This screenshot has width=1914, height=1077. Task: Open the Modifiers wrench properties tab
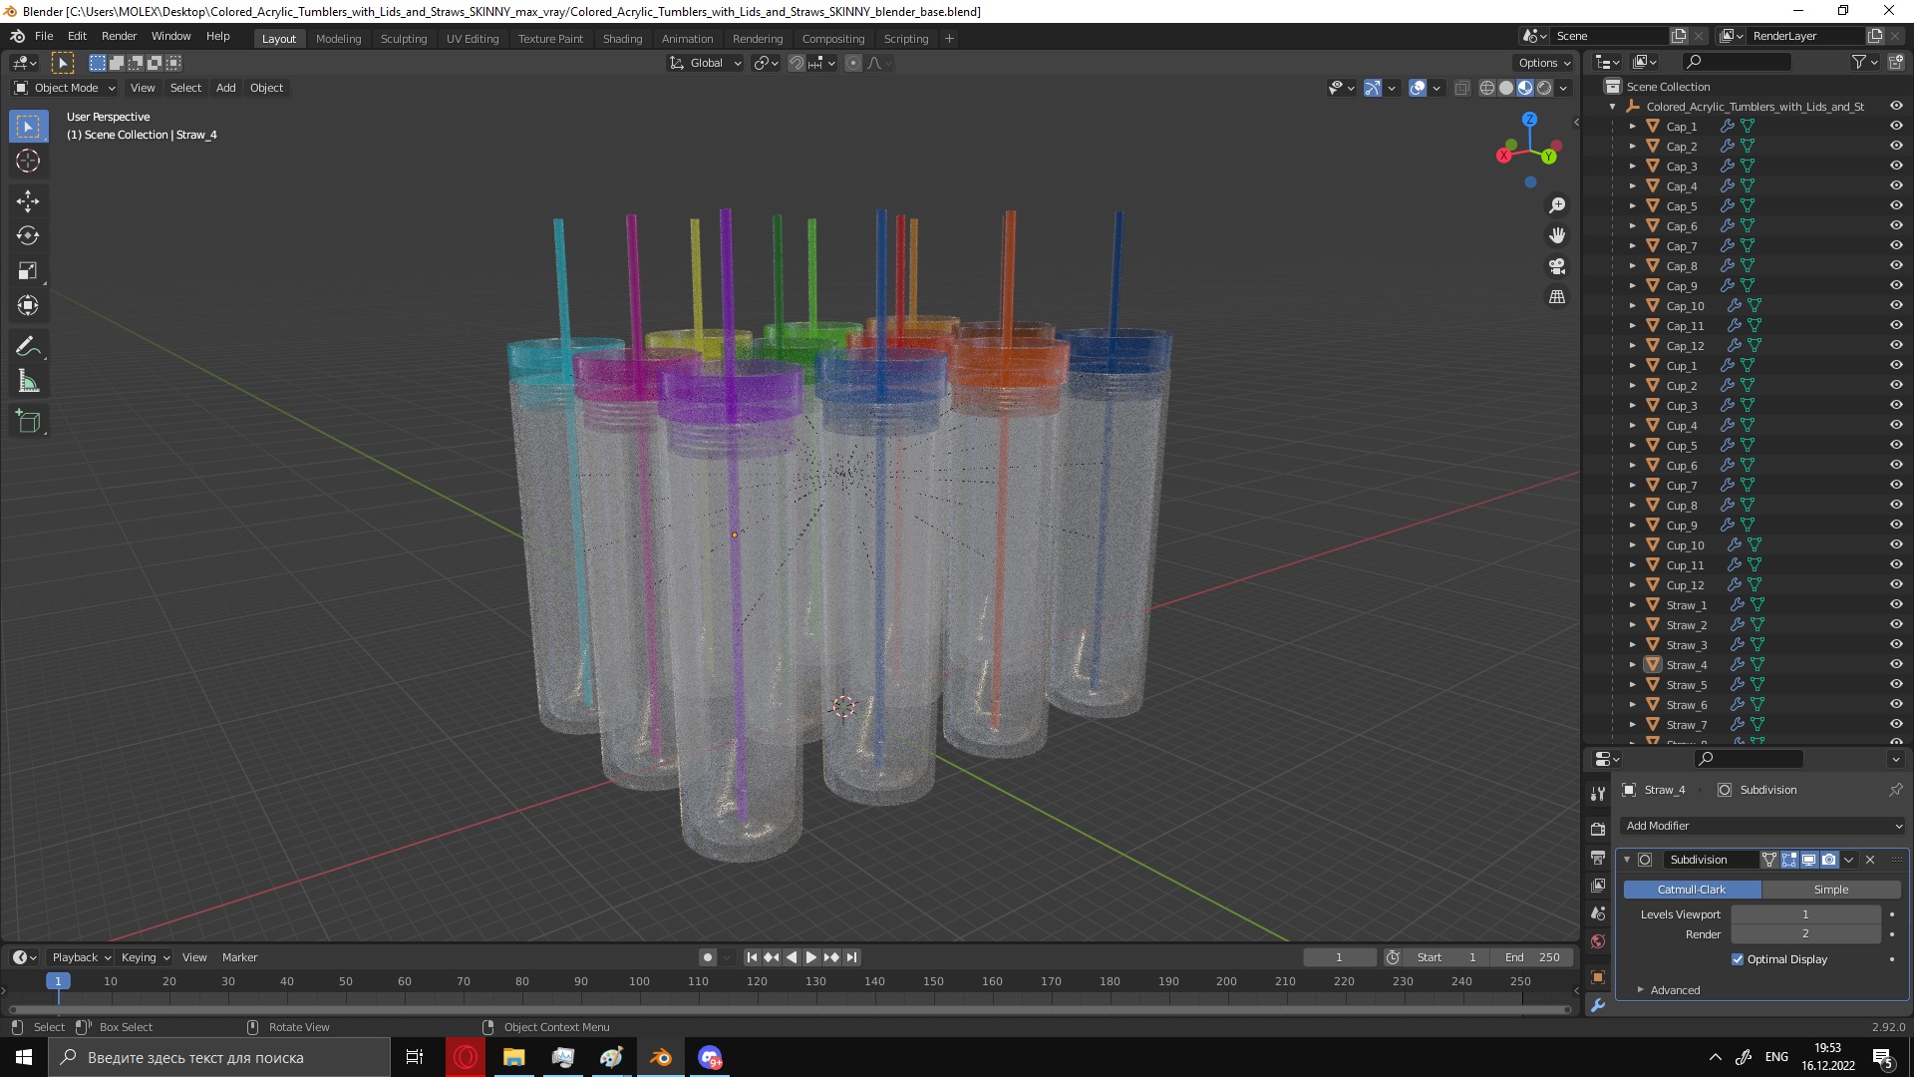pos(1598,1005)
